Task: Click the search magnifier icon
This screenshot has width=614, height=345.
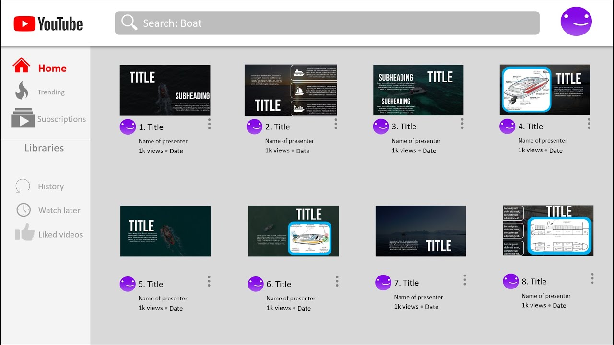Action: pyautogui.click(x=129, y=23)
